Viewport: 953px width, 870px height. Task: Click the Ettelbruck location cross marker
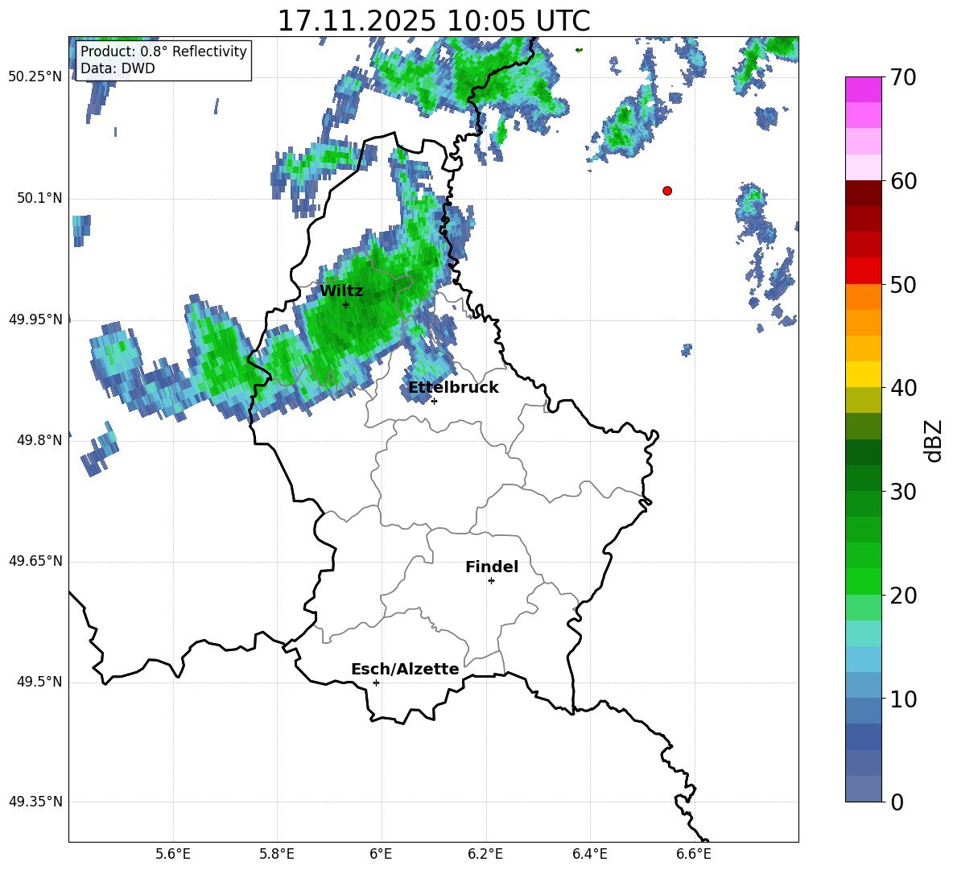click(434, 401)
